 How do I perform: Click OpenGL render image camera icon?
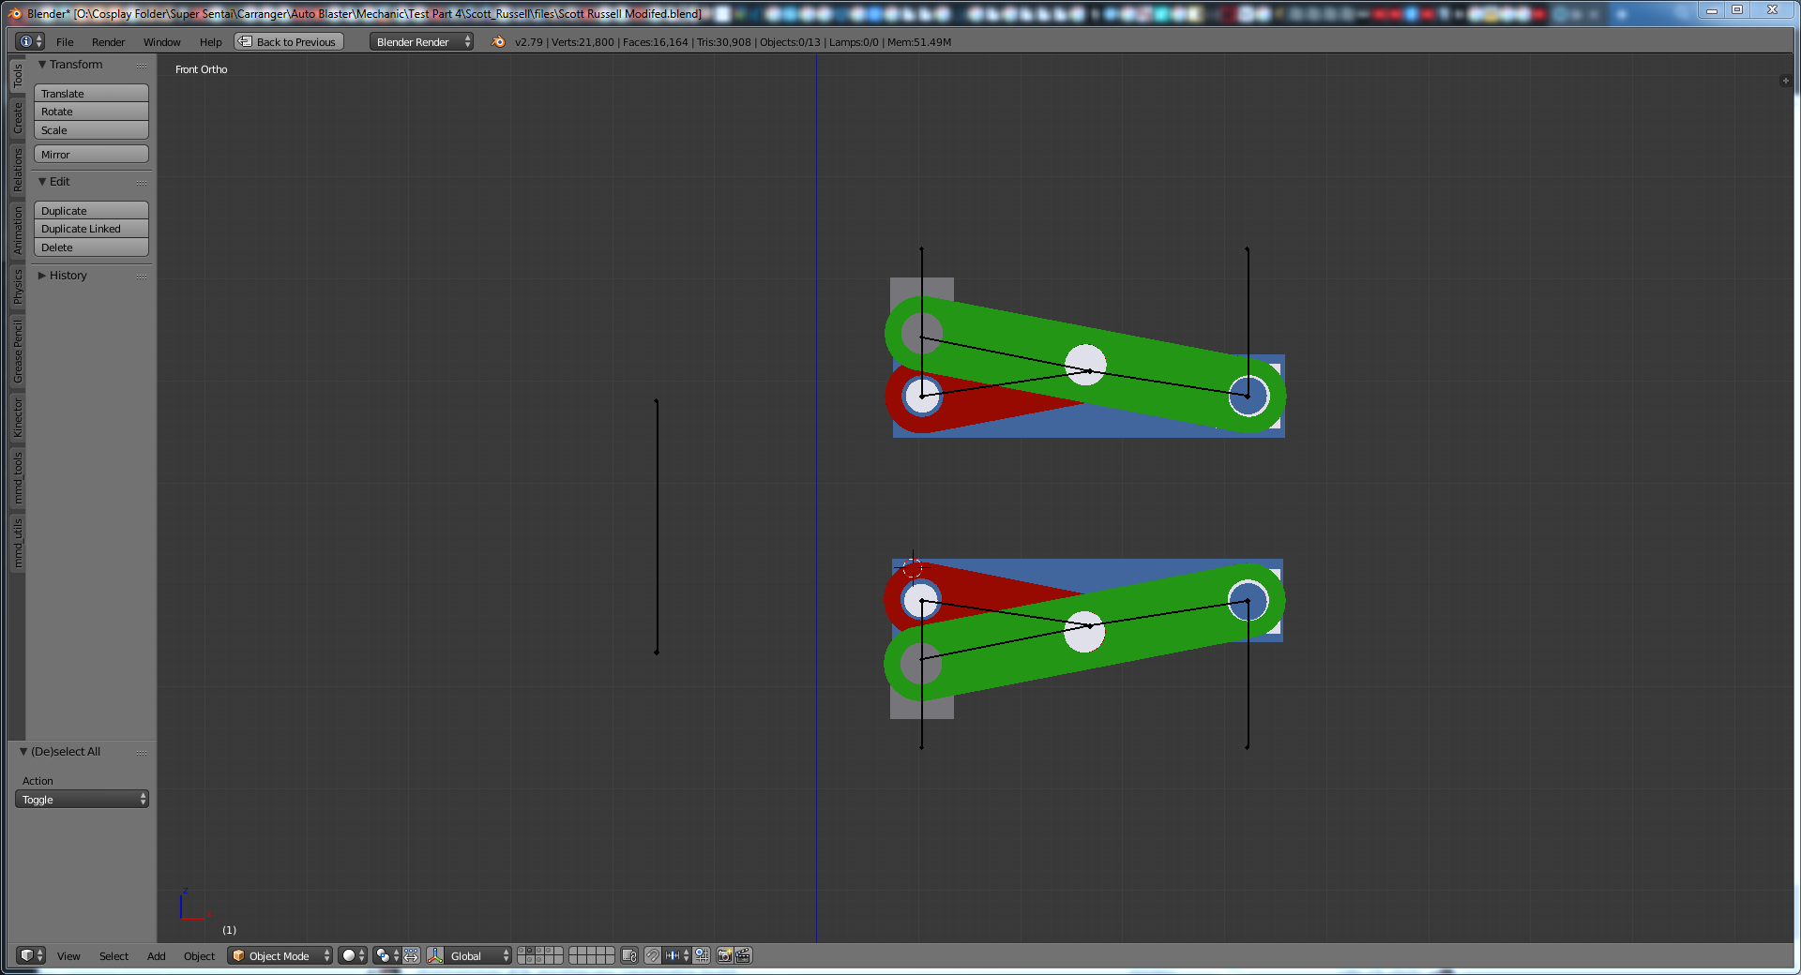pos(724,955)
